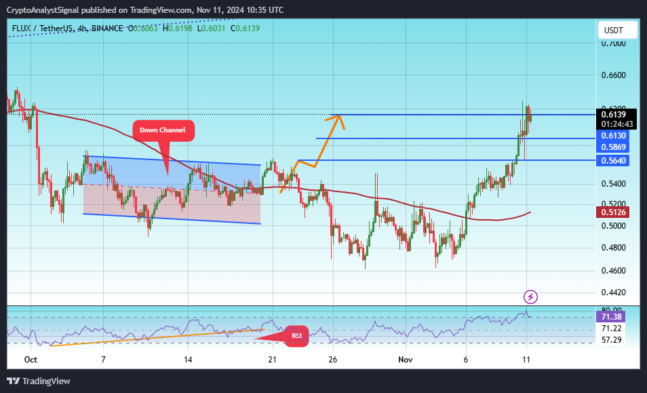Click the 0.5400 price axis label
The image size is (647, 393).
coord(614,184)
